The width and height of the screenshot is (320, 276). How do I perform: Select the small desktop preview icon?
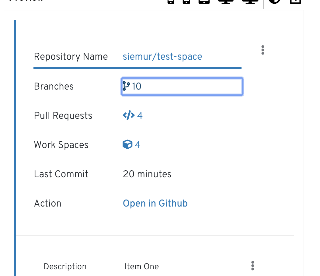coord(225,3)
